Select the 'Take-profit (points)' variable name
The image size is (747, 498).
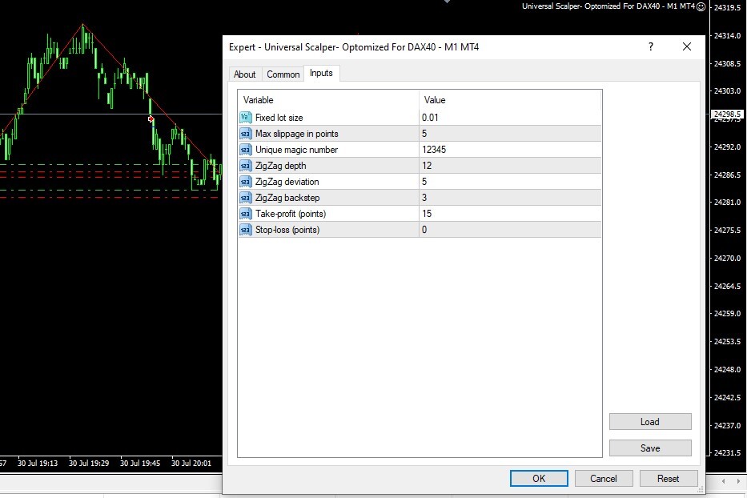pyautogui.click(x=291, y=214)
